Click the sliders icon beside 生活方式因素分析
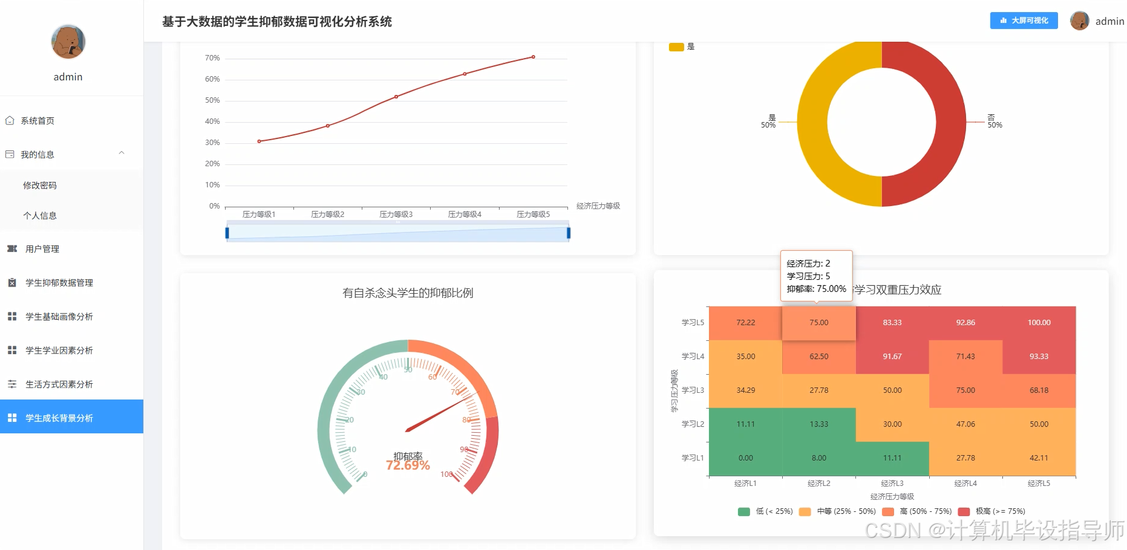This screenshot has width=1127, height=550. coord(12,384)
